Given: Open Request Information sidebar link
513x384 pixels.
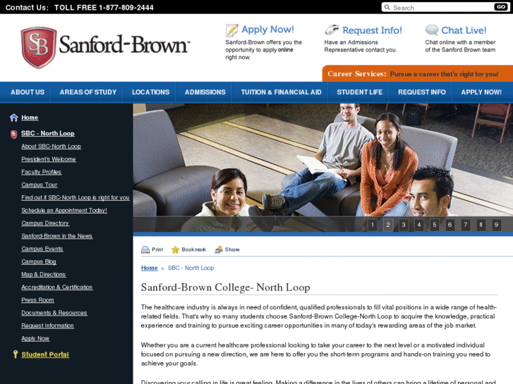Looking at the screenshot, I should point(47,326).
